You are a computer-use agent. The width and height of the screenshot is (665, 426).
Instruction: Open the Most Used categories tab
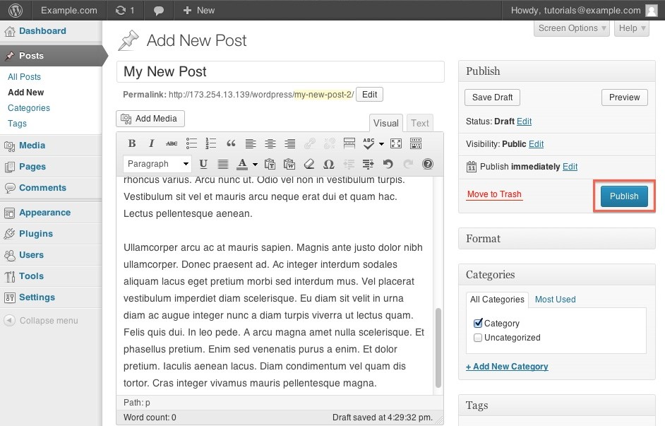click(x=555, y=300)
